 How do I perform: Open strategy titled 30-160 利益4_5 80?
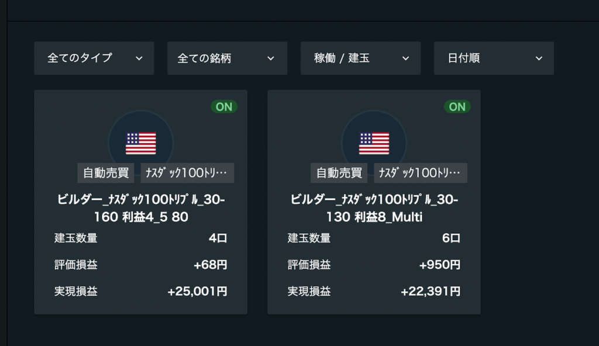(141, 208)
